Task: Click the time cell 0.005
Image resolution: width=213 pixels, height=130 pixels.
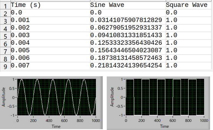Action: click(x=50, y=51)
